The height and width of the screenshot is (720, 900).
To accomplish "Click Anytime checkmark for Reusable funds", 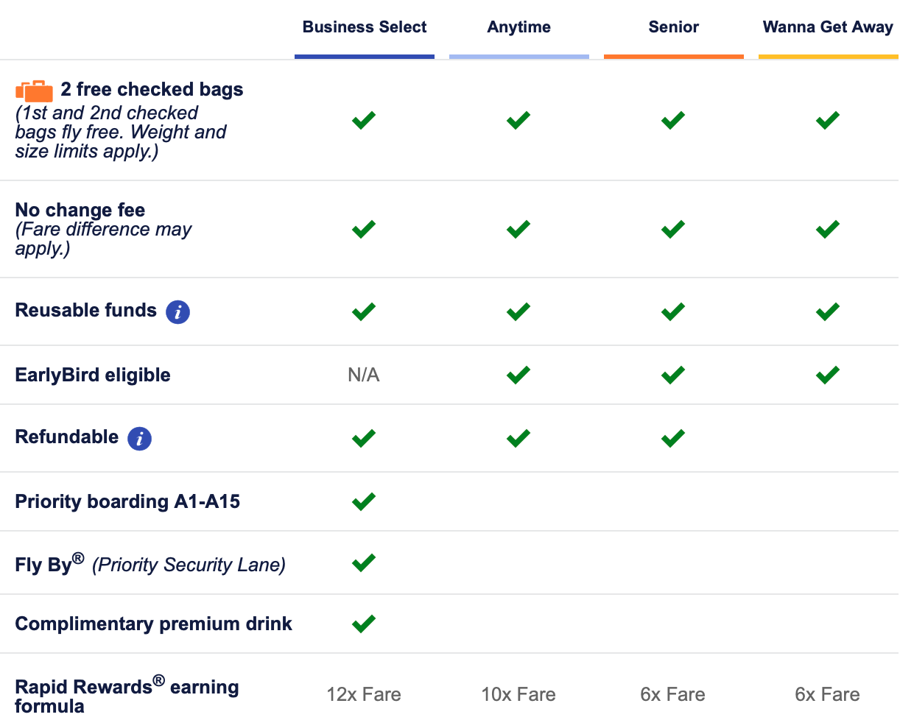I will point(518,311).
